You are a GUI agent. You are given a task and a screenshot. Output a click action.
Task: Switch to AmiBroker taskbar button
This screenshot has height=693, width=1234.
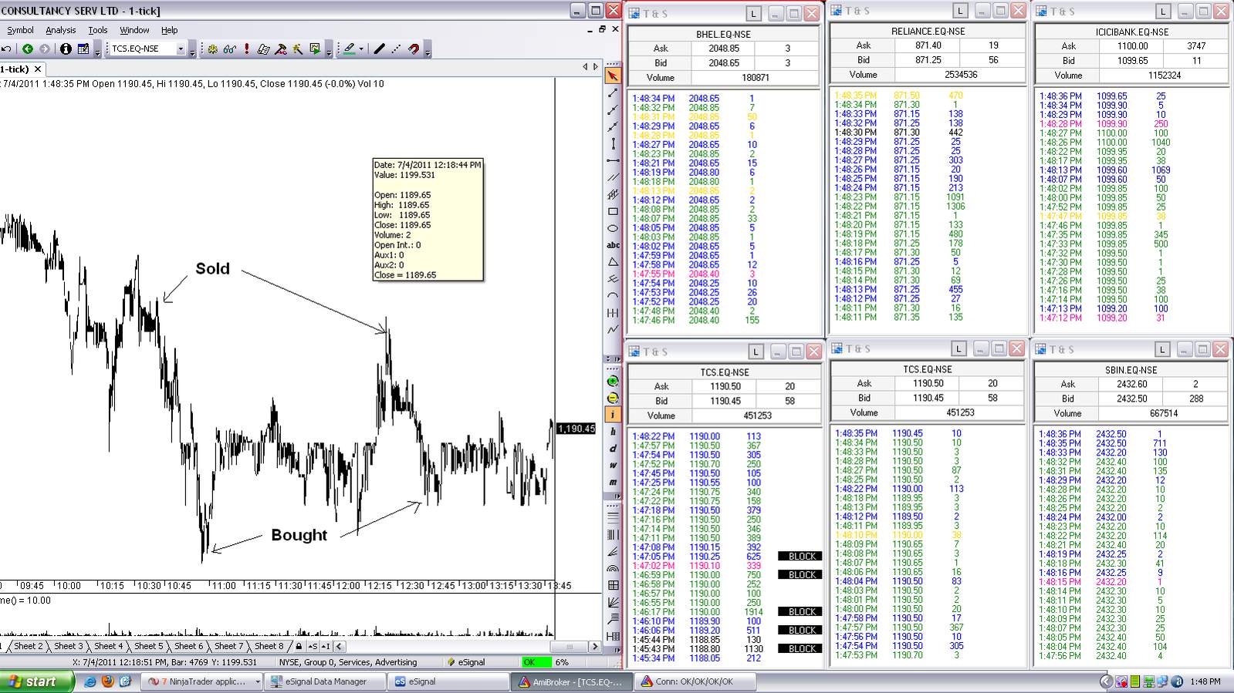click(571, 682)
